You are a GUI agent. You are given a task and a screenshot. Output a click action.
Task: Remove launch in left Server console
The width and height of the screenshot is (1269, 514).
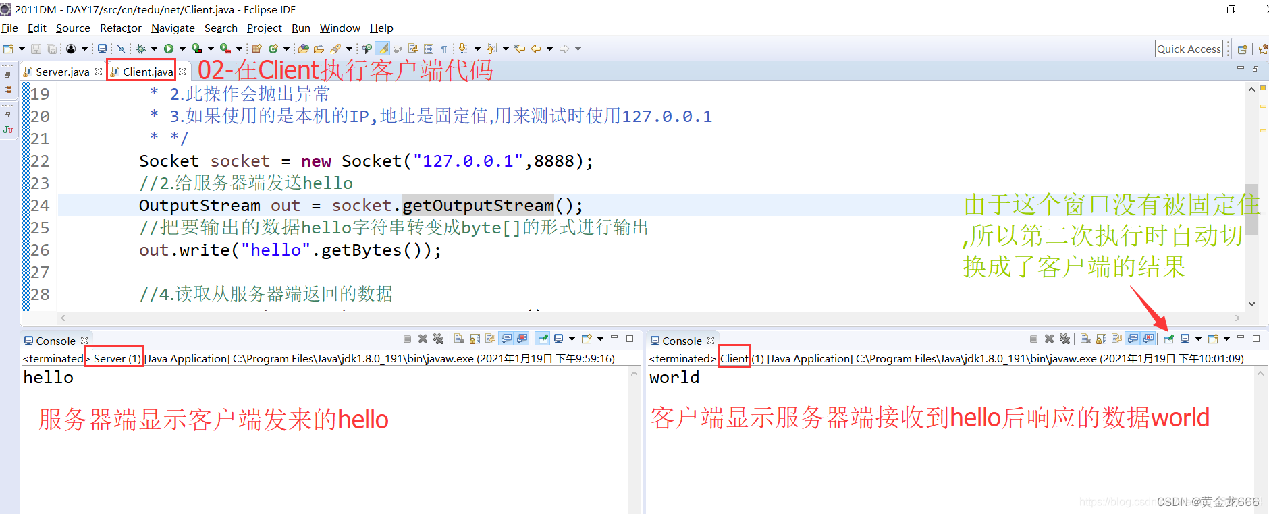point(423,339)
